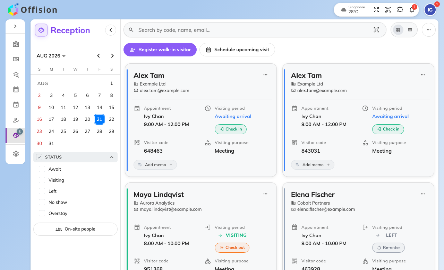Open the extensions puzzle icon

(x=400, y=10)
